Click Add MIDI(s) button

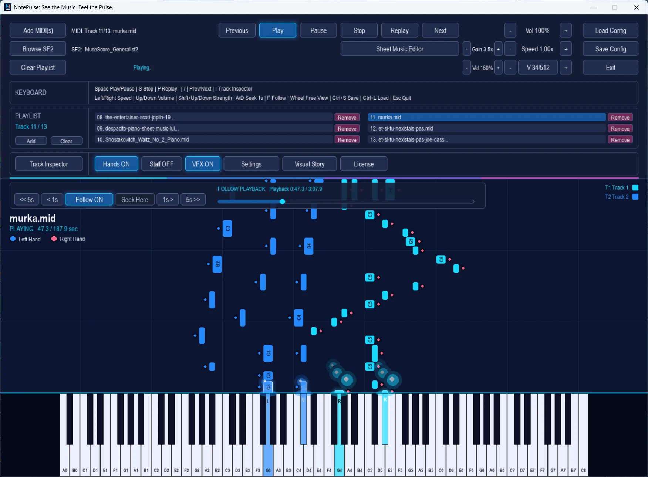coord(38,30)
